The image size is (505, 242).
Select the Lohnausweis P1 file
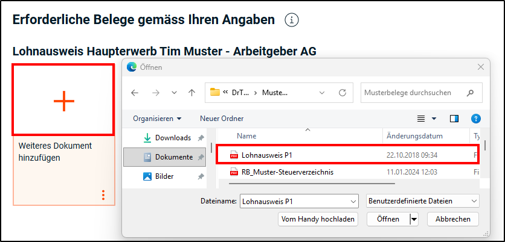(x=263, y=155)
